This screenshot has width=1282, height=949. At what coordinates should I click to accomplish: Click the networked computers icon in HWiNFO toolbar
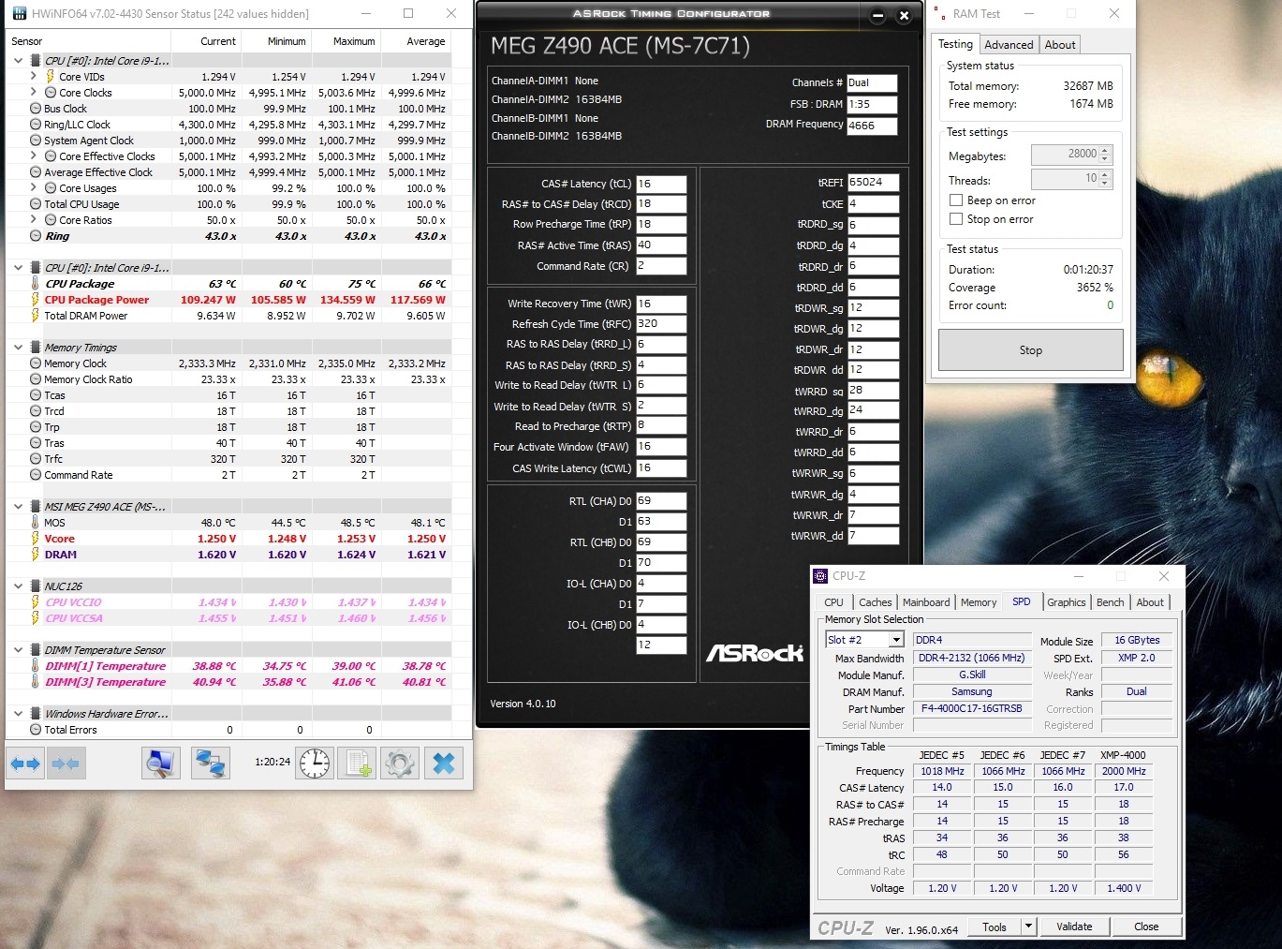pos(210,764)
